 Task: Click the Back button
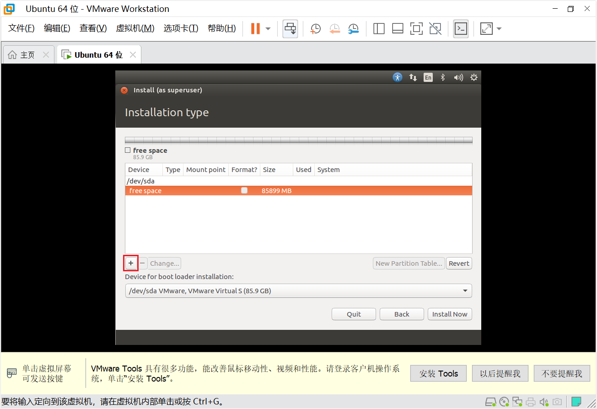[402, 314]
